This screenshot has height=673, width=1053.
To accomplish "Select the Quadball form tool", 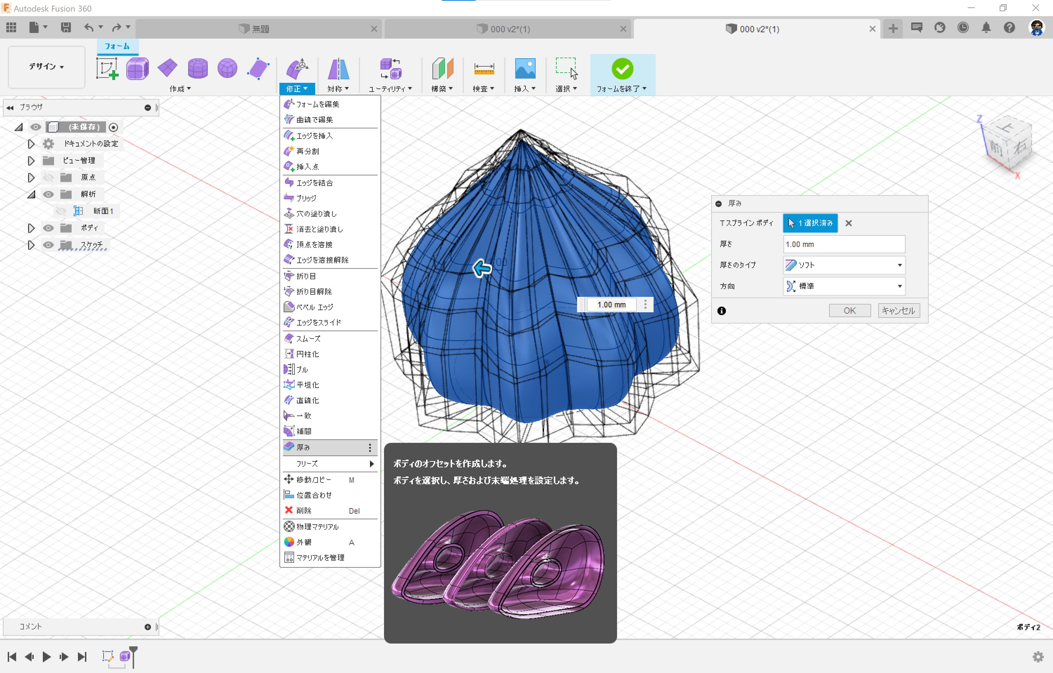I will (227, 69).
